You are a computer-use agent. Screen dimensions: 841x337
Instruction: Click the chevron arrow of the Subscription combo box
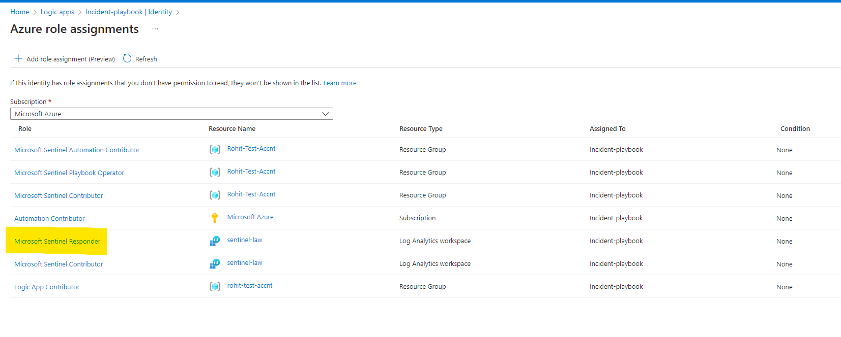click(326, 114)
